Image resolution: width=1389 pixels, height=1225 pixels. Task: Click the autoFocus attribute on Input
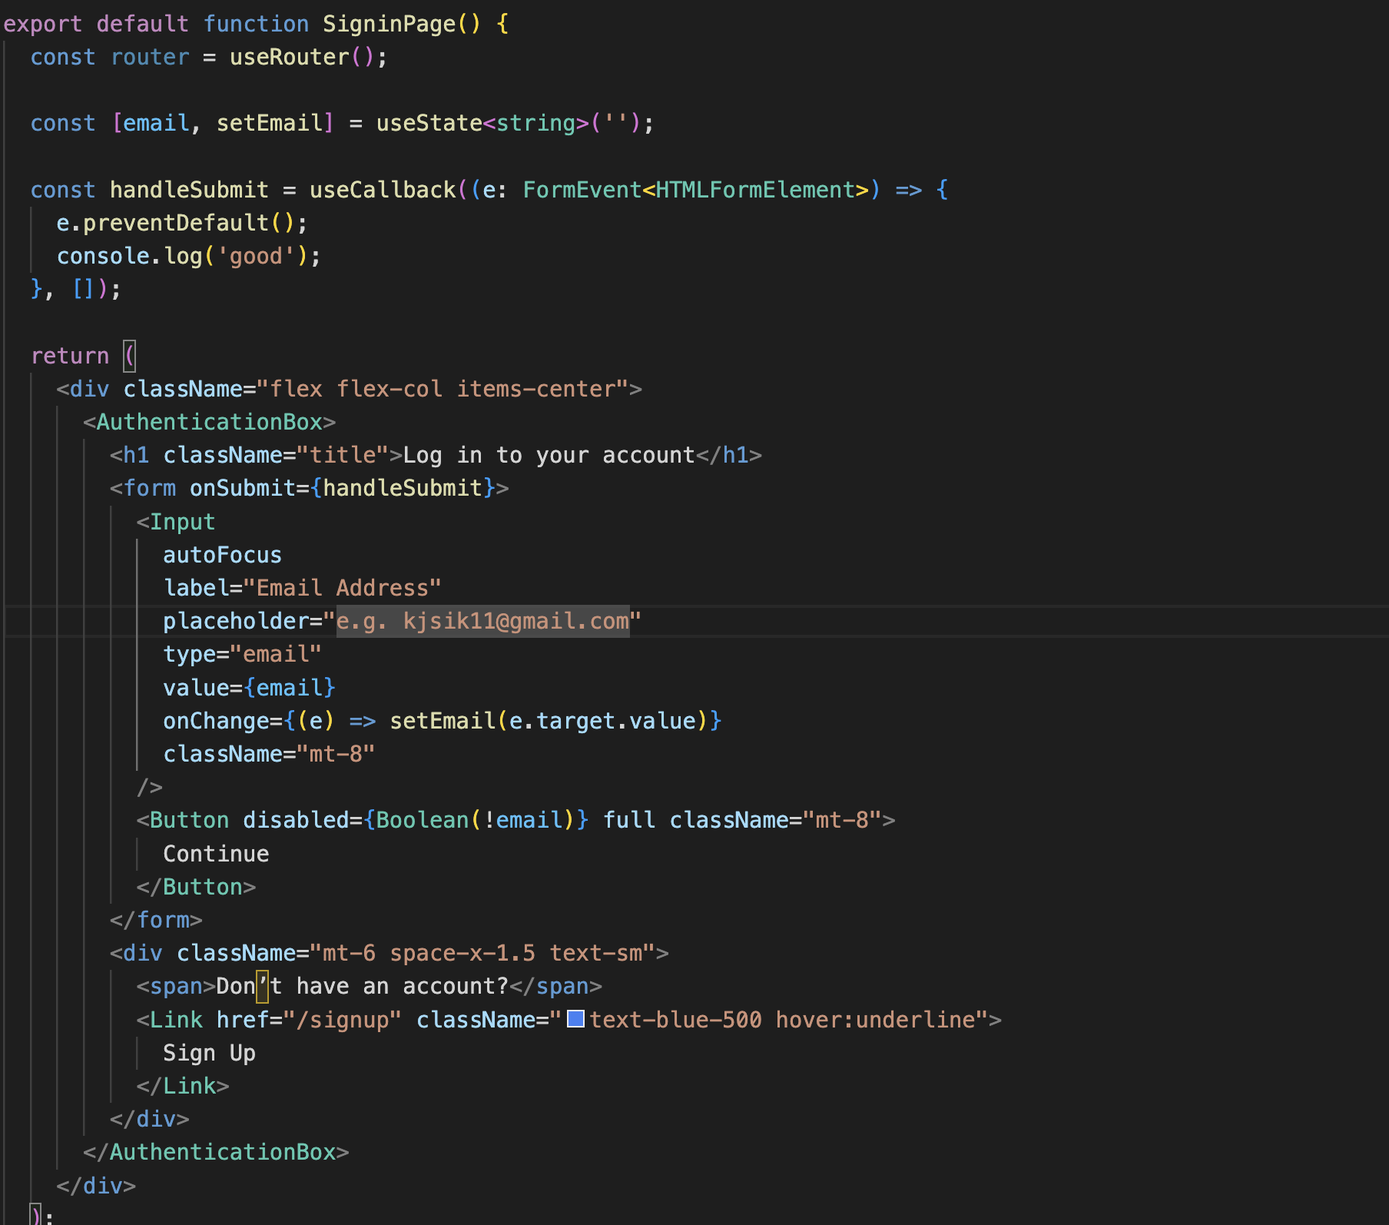(x=222, y=554)
